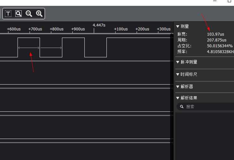
Task: Expand the 解析器 section
Action: pyautogui.click(x=178, y=87)
